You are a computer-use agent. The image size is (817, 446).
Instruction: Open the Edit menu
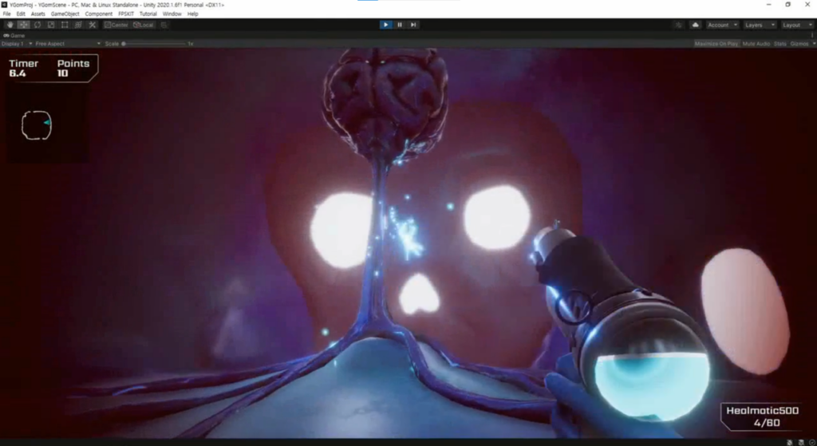point(21,14)
